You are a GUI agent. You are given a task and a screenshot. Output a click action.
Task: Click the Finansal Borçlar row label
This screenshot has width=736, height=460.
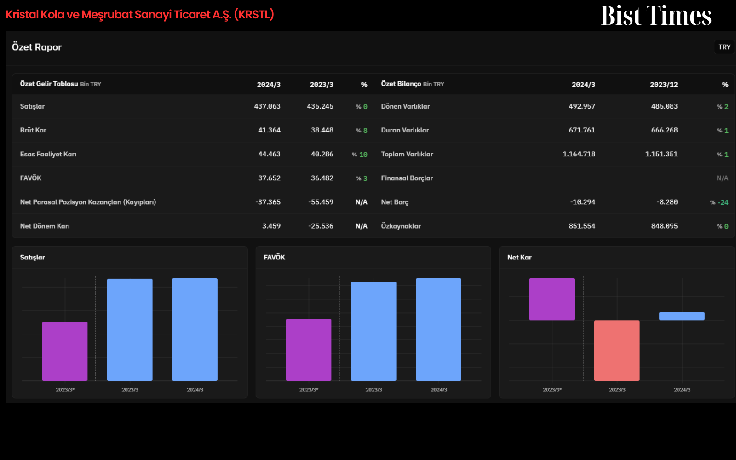click(407, 178)
